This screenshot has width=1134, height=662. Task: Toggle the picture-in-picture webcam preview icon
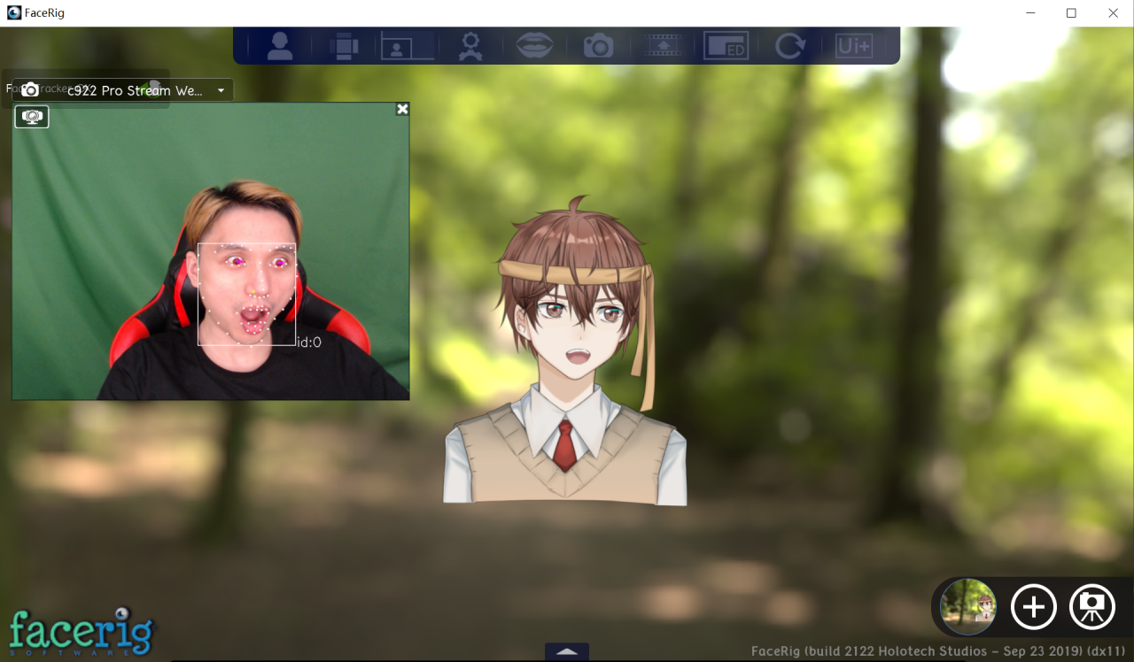click(x=408, y=45)
